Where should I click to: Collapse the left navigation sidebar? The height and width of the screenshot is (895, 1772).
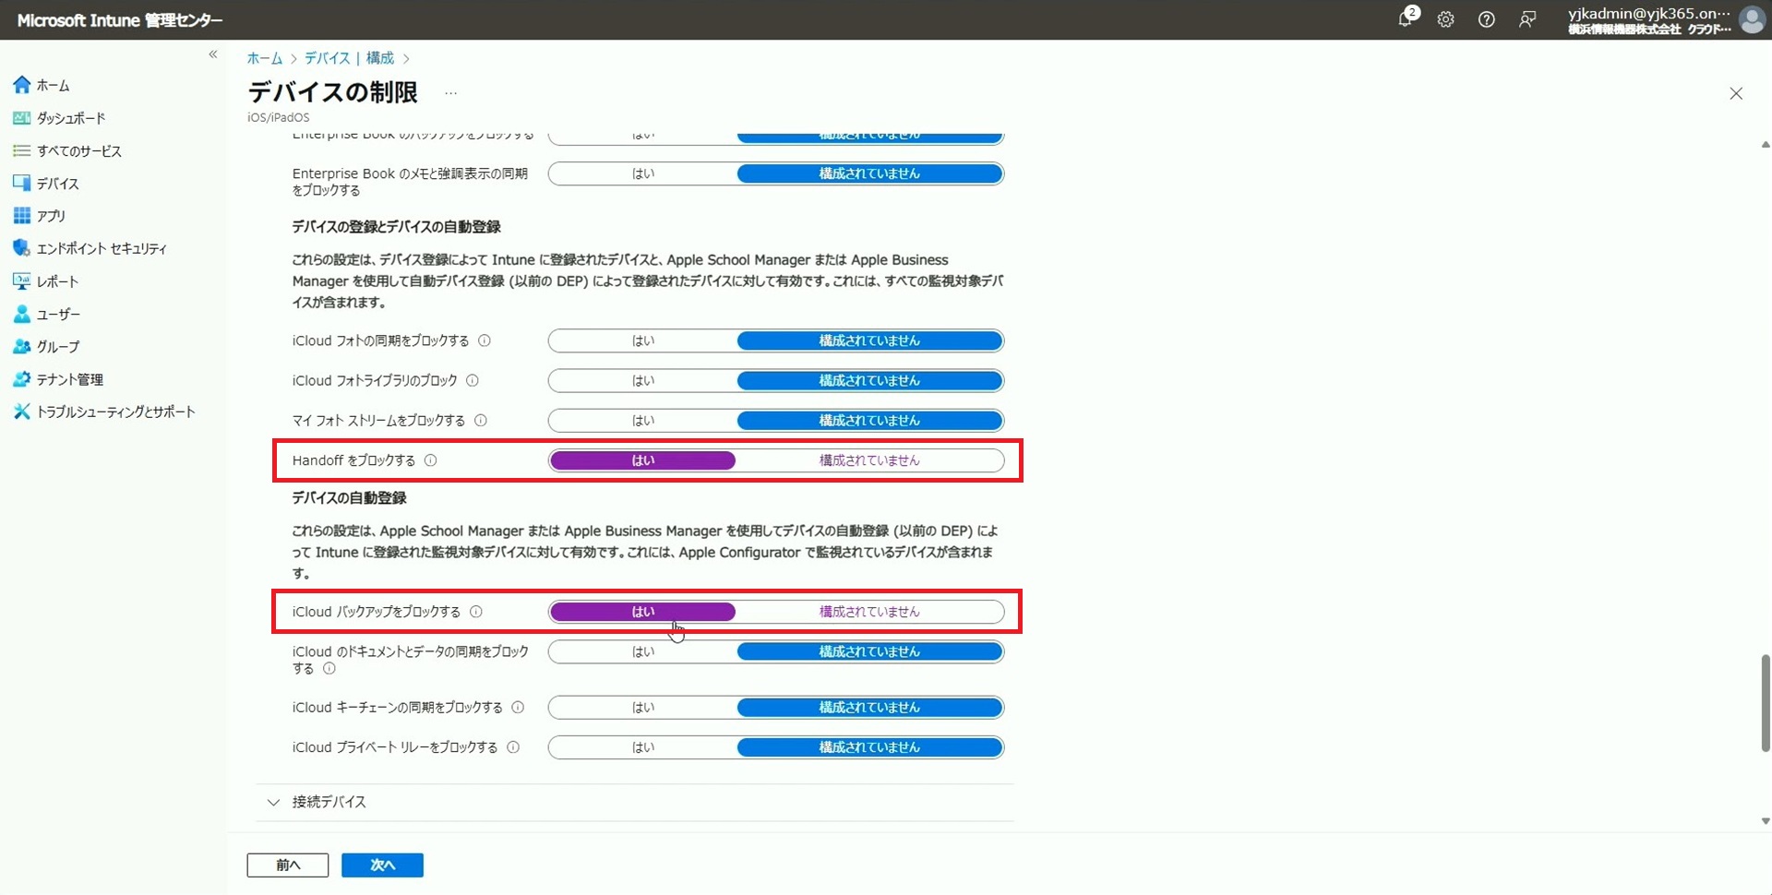point(213,54)
